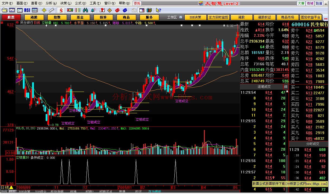Open the 商品市场 workspace button
The height and width of the screenshot is (194, 330).
pyautogui.click(x=287, y=17)
